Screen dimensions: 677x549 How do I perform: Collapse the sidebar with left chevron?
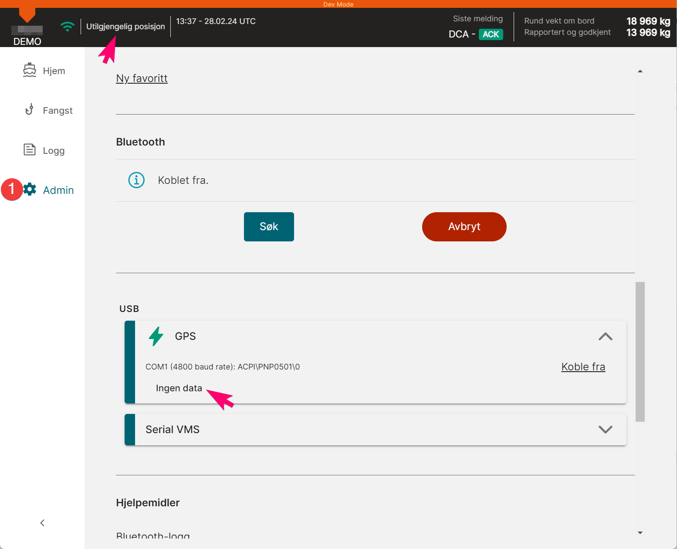coord(42,523)
